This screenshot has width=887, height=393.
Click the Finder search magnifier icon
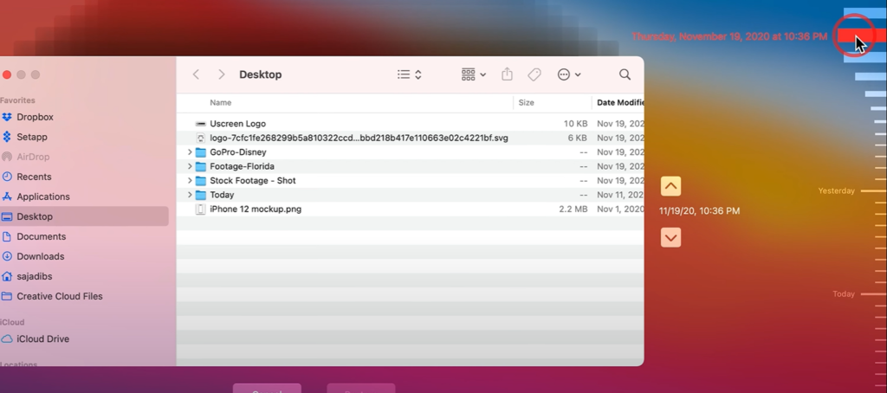point(625,74)
